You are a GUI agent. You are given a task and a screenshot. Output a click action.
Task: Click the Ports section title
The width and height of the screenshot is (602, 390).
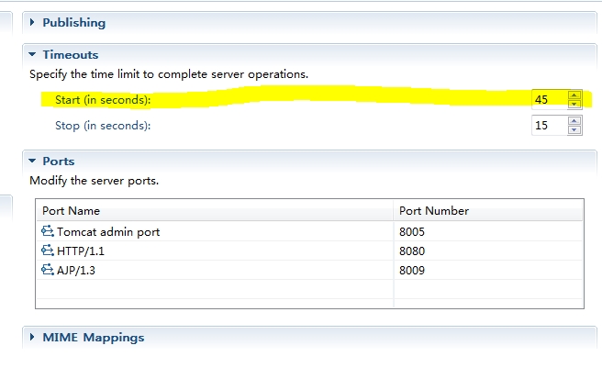(59, 161)
